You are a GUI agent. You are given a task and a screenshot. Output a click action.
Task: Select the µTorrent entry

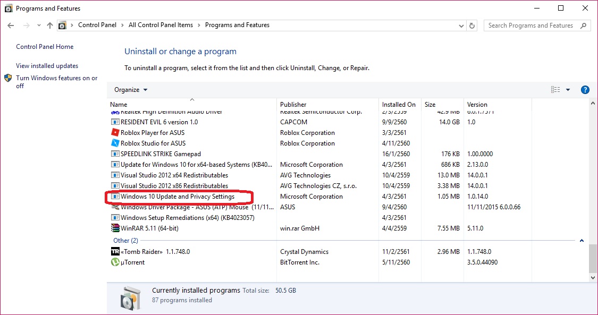[133, 263]
